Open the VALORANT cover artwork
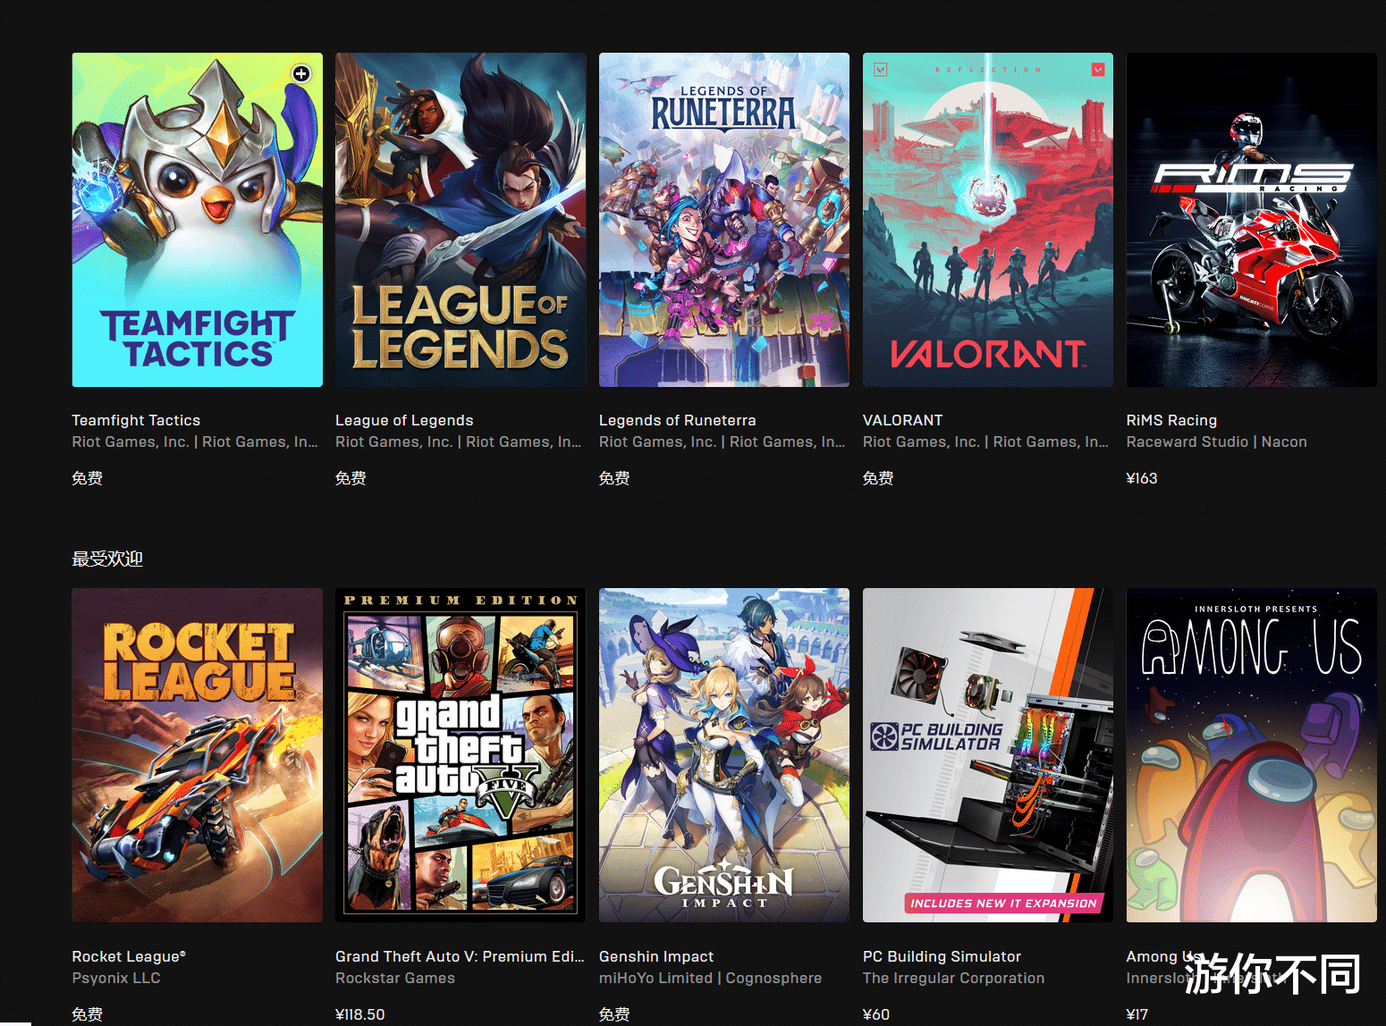 coord(988,220)
